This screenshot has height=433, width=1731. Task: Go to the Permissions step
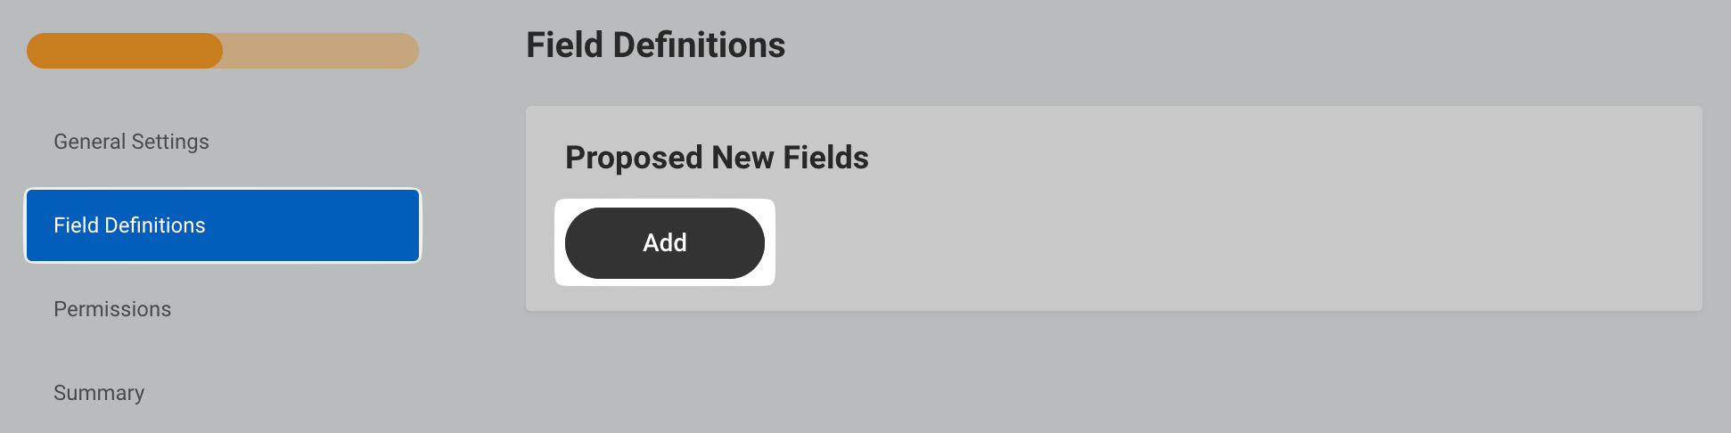pyautogui.click(x=112, y=309)
